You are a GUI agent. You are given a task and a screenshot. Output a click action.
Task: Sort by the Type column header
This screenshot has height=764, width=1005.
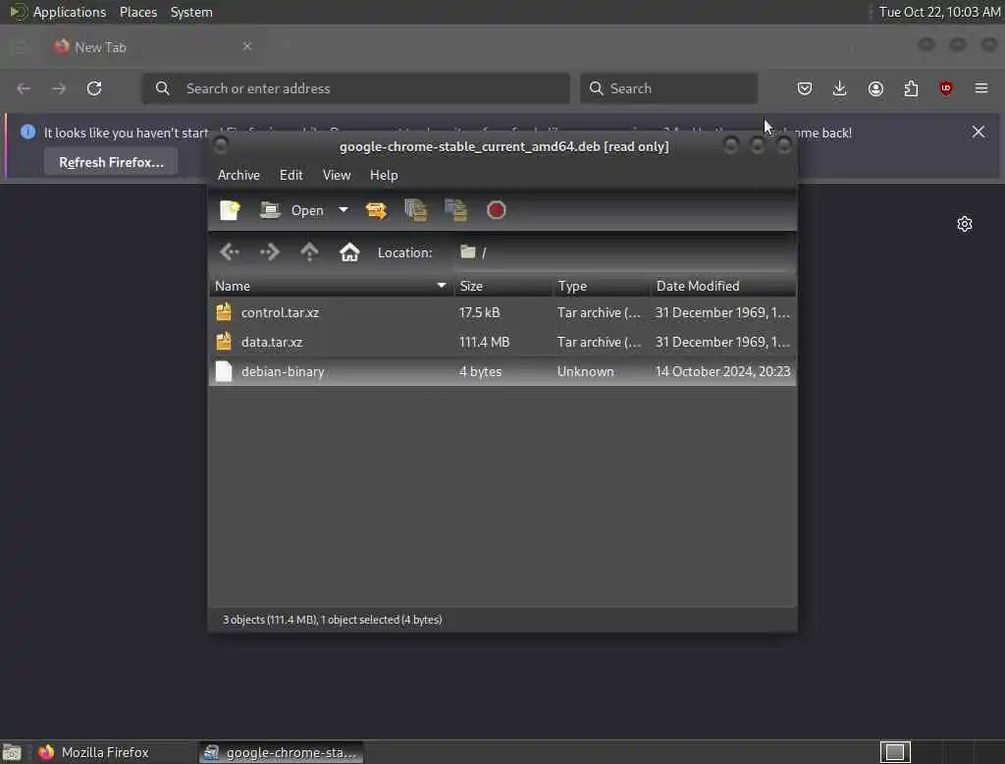[x=602, y=286]
